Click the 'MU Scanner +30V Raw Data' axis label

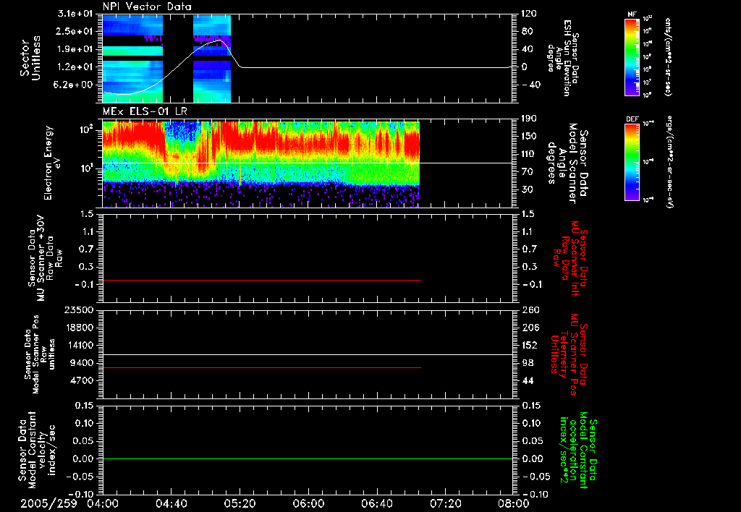click(x=45, y=258)
